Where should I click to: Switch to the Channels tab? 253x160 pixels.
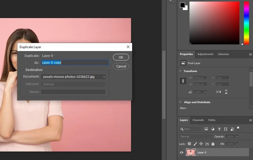(x=198, y=120)
